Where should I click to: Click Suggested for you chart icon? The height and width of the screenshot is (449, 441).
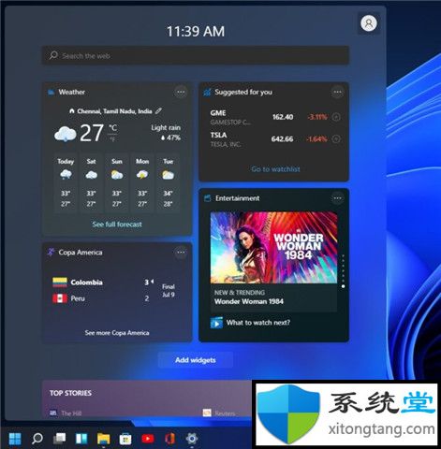pyautogui.click(x=207, y=92)
